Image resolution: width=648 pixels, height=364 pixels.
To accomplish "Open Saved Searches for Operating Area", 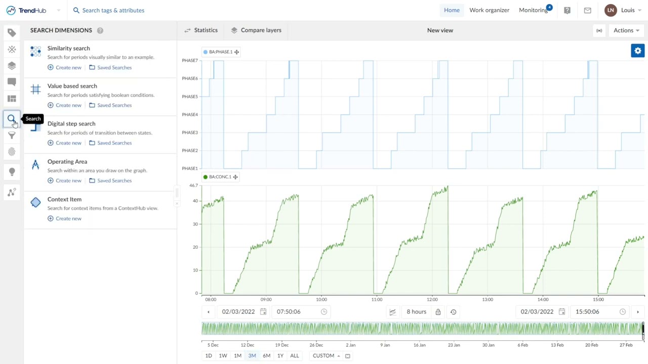I will 110,180.
